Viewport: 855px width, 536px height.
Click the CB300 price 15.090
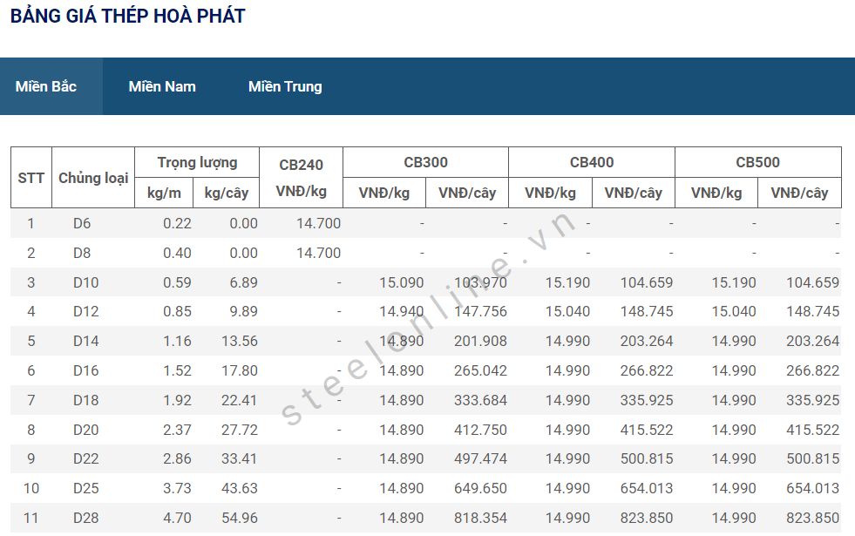tap(402, 282)
